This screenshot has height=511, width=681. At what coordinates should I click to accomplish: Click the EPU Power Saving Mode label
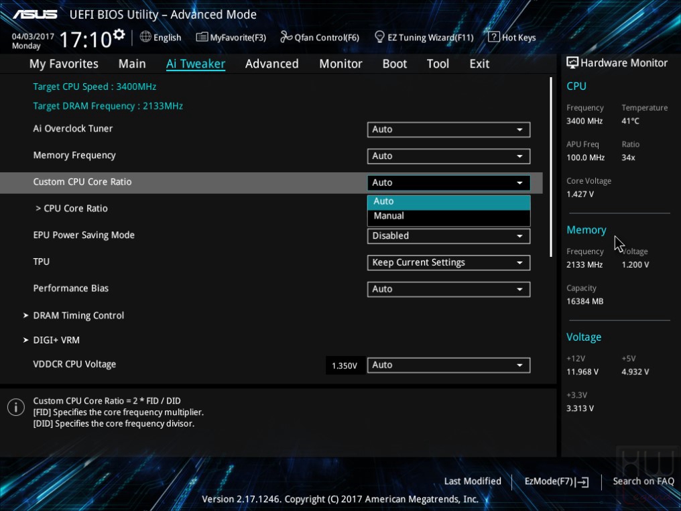point(84,235)
